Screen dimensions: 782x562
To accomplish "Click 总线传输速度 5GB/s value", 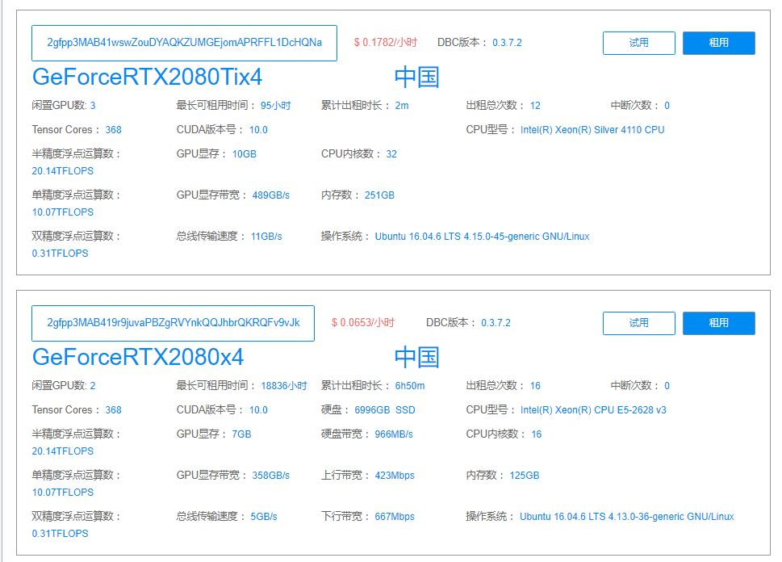I will pyautogui.click(x=264, y=516).
